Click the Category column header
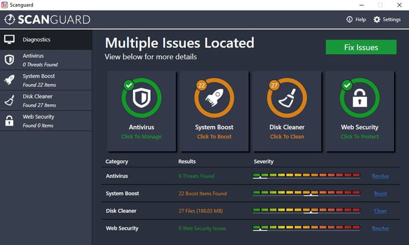 (116, 162)
